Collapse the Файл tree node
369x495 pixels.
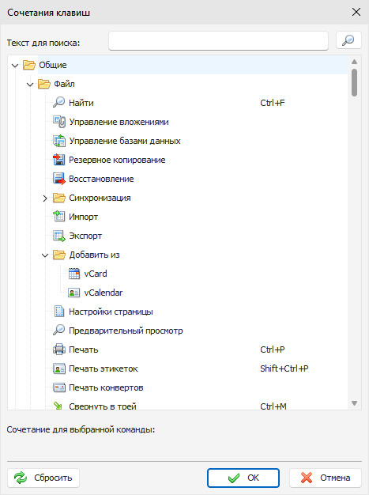click(x=30, y=85)
